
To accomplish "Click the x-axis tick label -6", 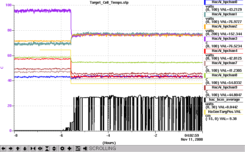I will pos(61,136).
